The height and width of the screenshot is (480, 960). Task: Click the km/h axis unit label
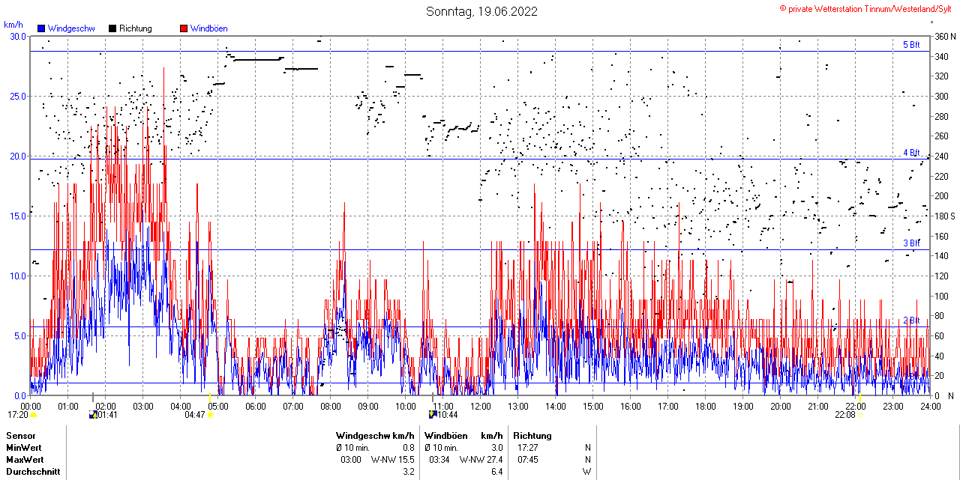point(13,25)
